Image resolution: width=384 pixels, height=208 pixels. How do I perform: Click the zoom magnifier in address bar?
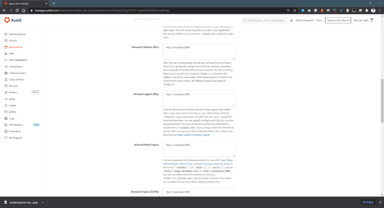click(x=288, y=10)
